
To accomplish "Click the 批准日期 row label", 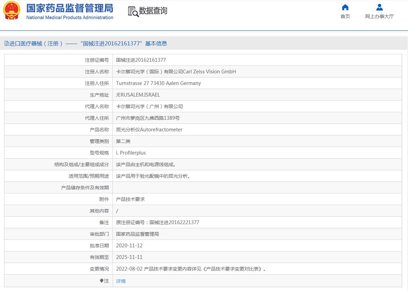I will click(100, 245).
